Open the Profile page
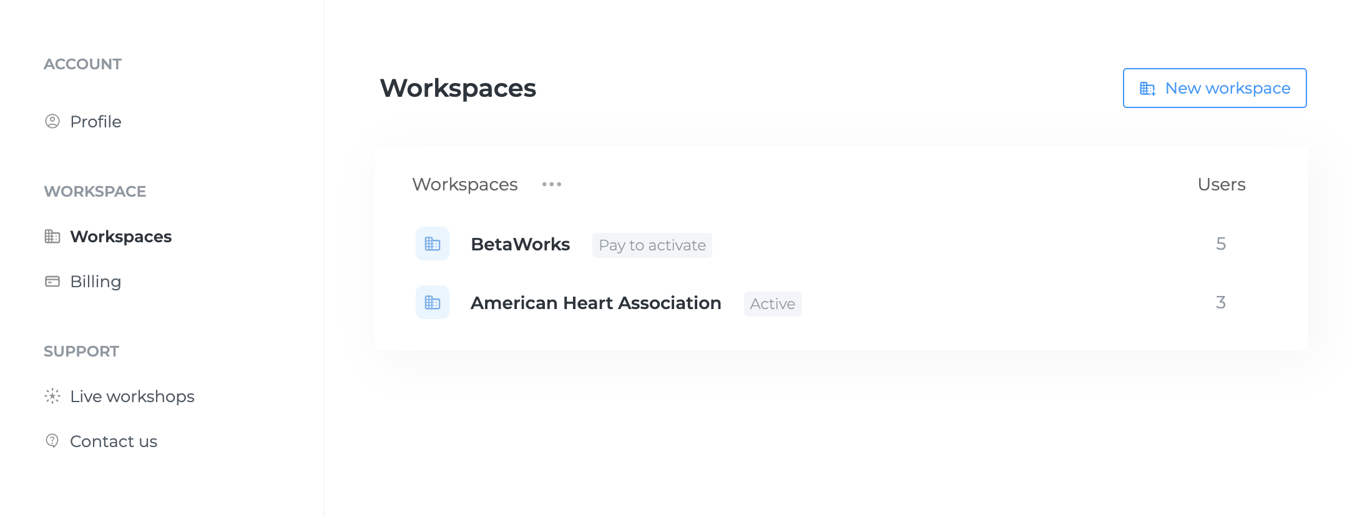The width and height of the screenshot is (1347, 517). click(x=96, y=122)
